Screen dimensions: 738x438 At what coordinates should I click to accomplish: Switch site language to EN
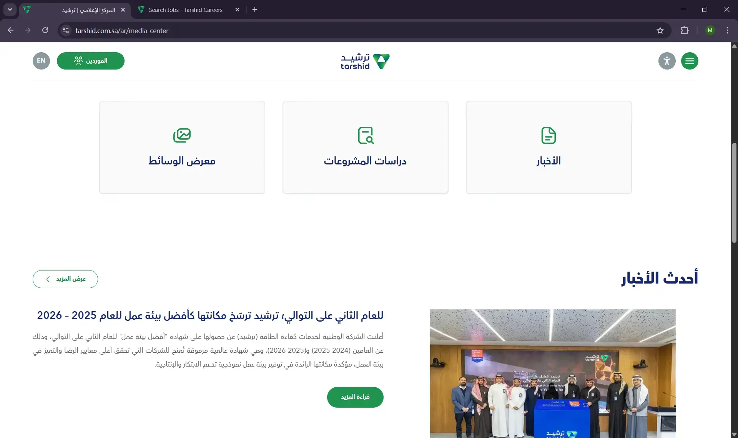[x=41, y=61]
